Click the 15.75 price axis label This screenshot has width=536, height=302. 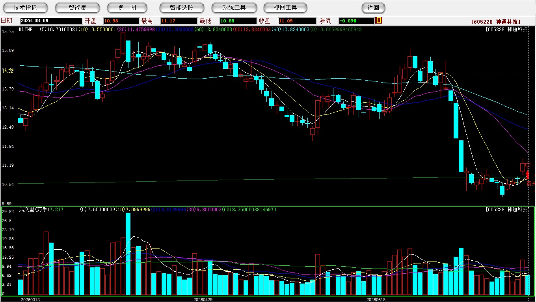(8, 31)
